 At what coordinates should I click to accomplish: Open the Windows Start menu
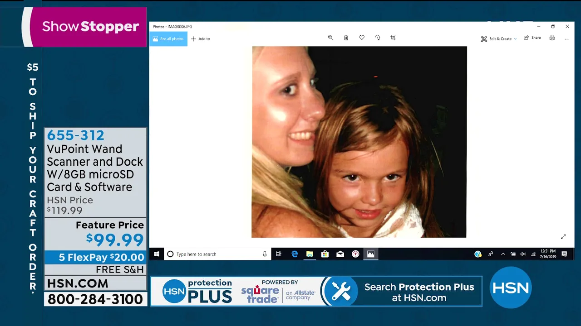point(157,254)
